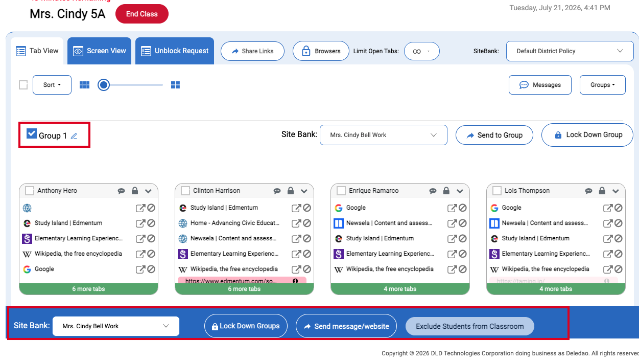Screen dimensions: 639x362
Task: Select the small grid view icon
Action: (85, 85)
